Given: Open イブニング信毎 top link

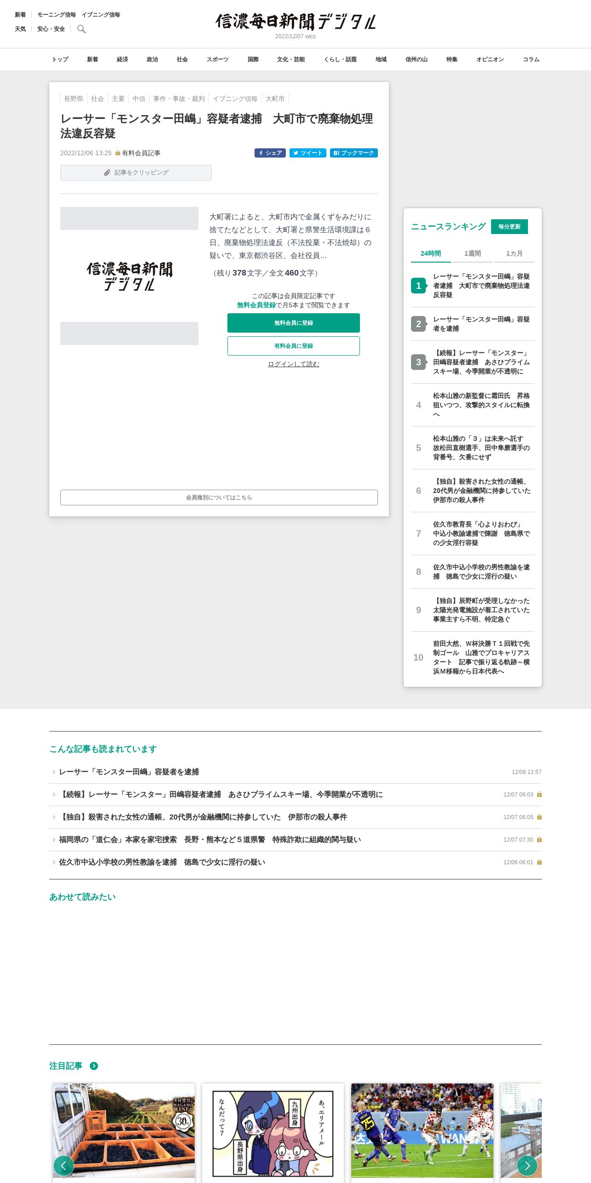Looking at the screenshot, I should [x=101, y=15].
